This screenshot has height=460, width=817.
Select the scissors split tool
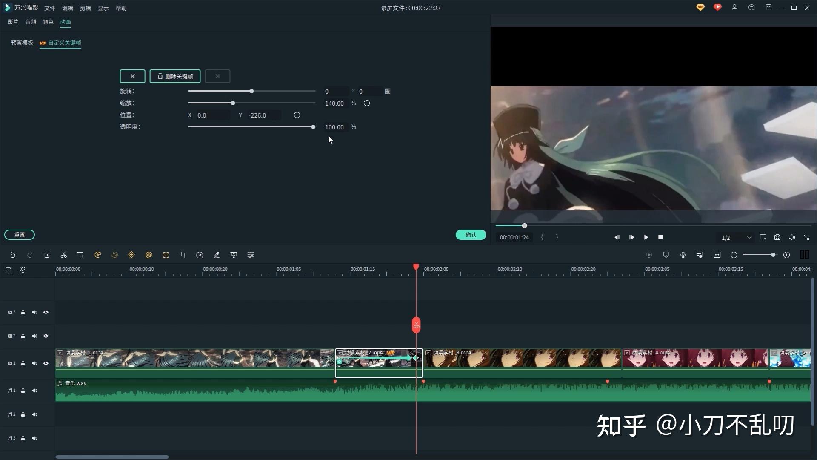(64, 255)
